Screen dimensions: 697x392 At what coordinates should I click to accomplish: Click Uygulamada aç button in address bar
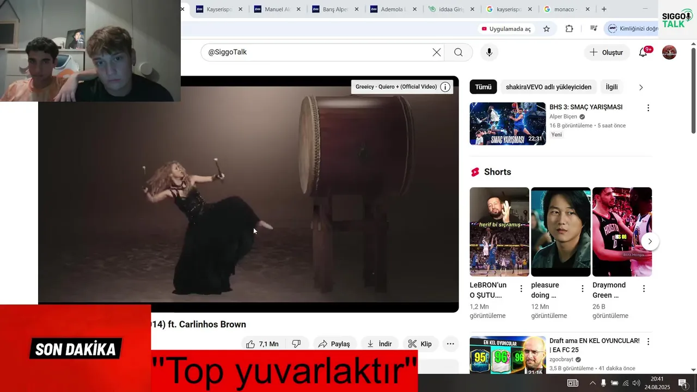506,29
